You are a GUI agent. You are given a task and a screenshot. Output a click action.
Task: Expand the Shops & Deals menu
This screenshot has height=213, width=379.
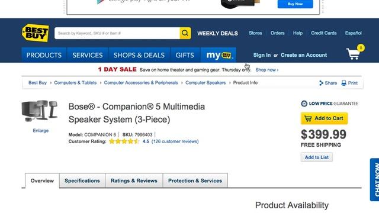(139, 55)
